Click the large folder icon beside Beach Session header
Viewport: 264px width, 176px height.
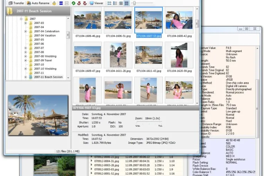(10, 11)
